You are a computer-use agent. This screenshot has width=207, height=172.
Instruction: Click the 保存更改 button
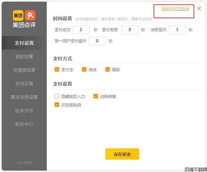click(122, 154)
